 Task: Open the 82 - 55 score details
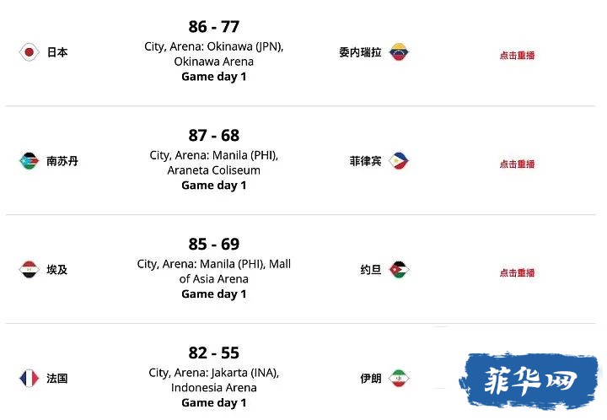[213, 353]
